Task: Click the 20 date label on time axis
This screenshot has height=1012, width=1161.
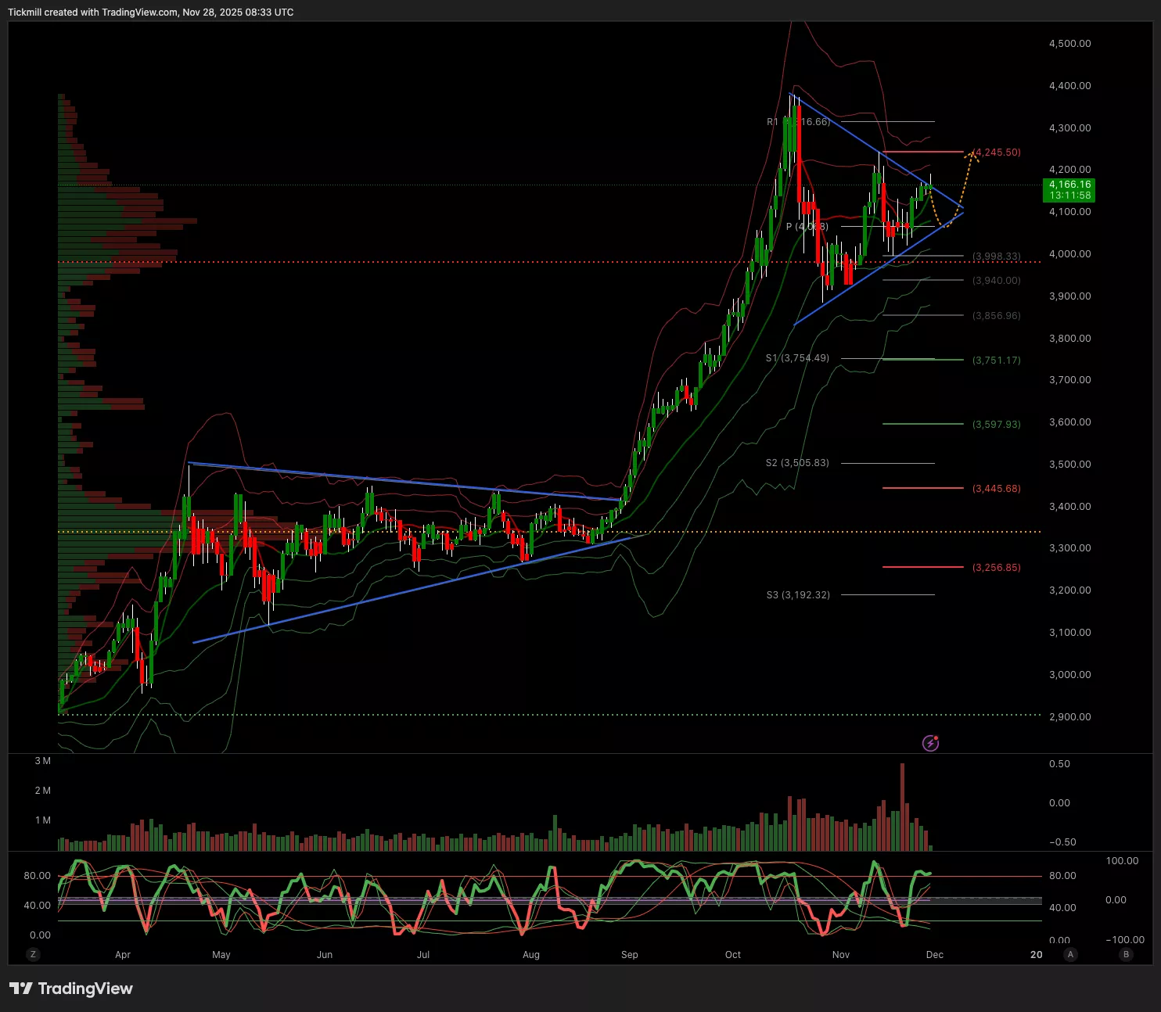Action: [1037, 955]
